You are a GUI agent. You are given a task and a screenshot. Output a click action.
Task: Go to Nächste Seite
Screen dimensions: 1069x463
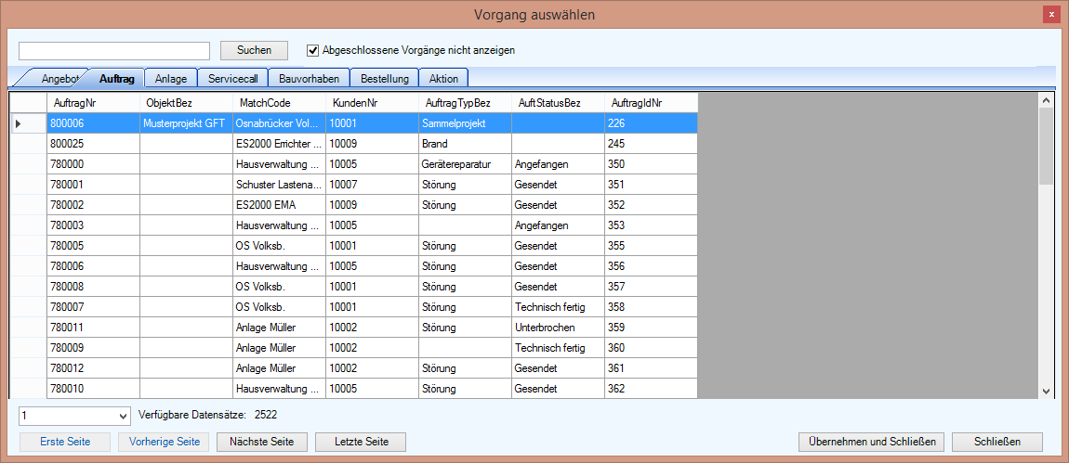[263, 442]
